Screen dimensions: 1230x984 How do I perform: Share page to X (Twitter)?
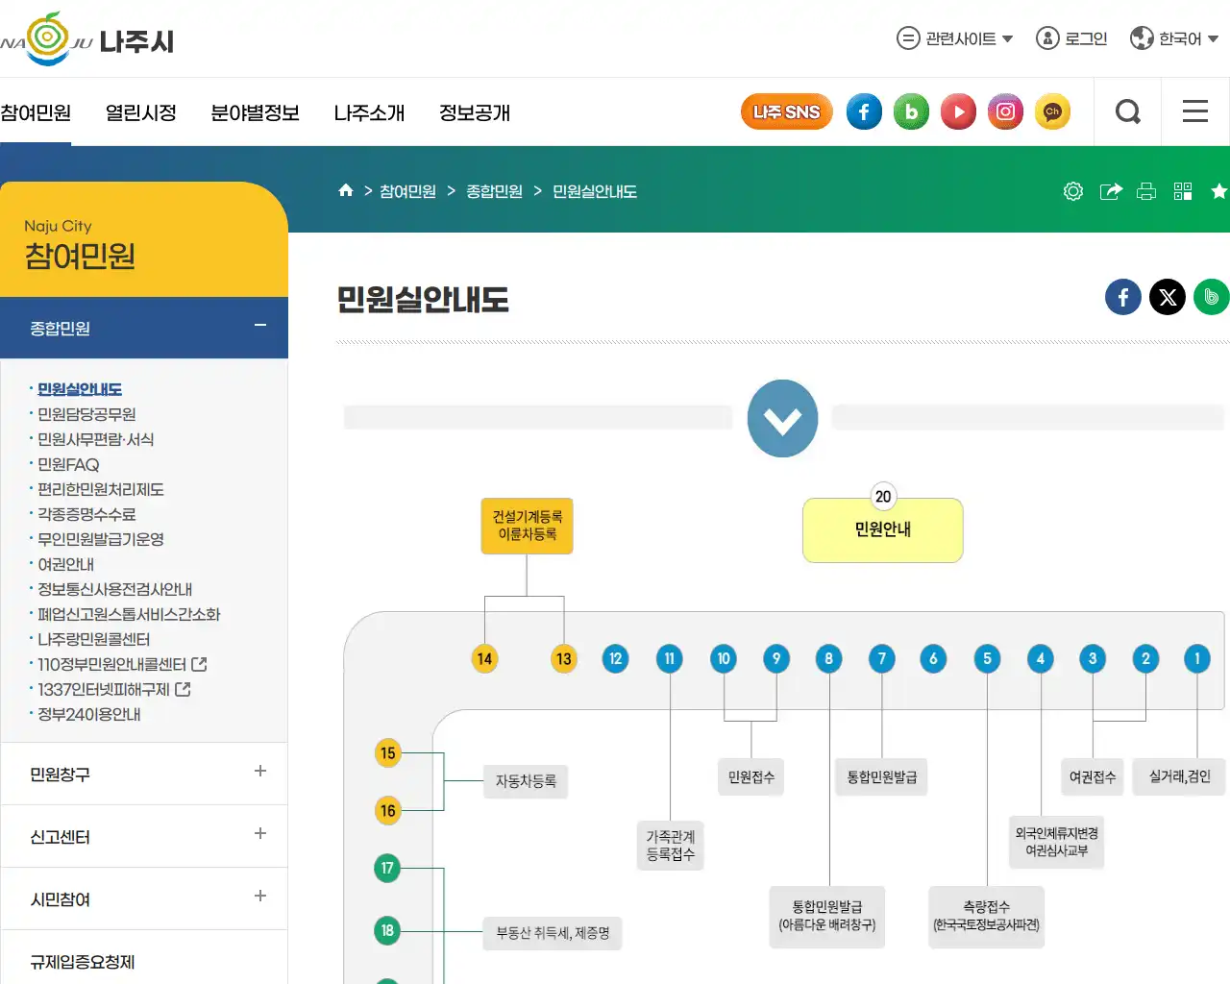point(1168,297)
